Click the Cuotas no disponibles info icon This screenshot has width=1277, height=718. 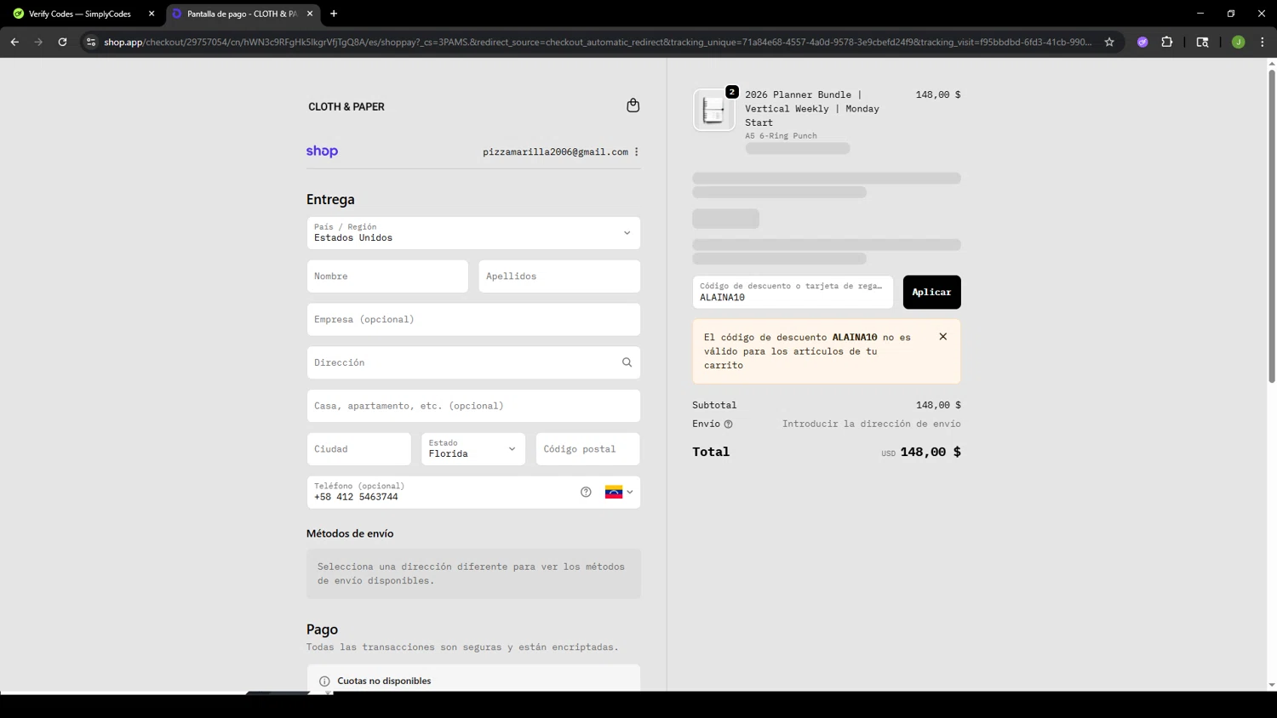[324, 681]
